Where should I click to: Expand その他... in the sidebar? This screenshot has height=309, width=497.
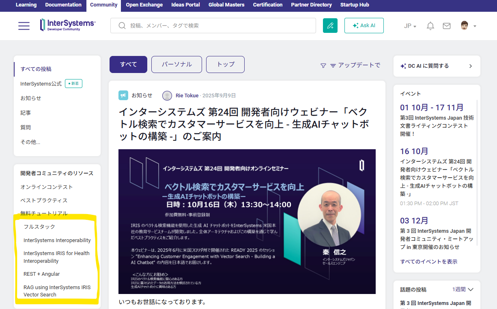pyautogui.click(x=30, y=142)
